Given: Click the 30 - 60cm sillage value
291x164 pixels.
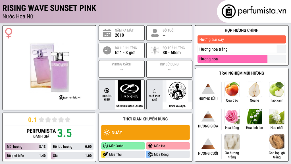Looking at the screenshot, I should (172, 53).
